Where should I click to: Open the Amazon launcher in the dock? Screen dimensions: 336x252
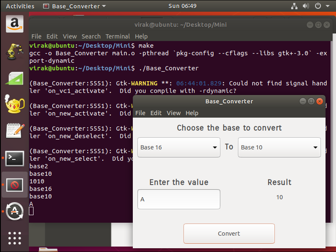pyautogui.click(x=15, y=24)
